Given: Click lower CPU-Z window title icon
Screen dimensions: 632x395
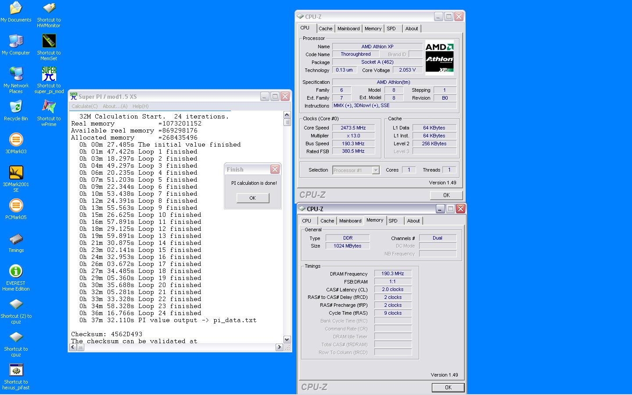Looking at the screenshot, I should [x=302, y=208].
